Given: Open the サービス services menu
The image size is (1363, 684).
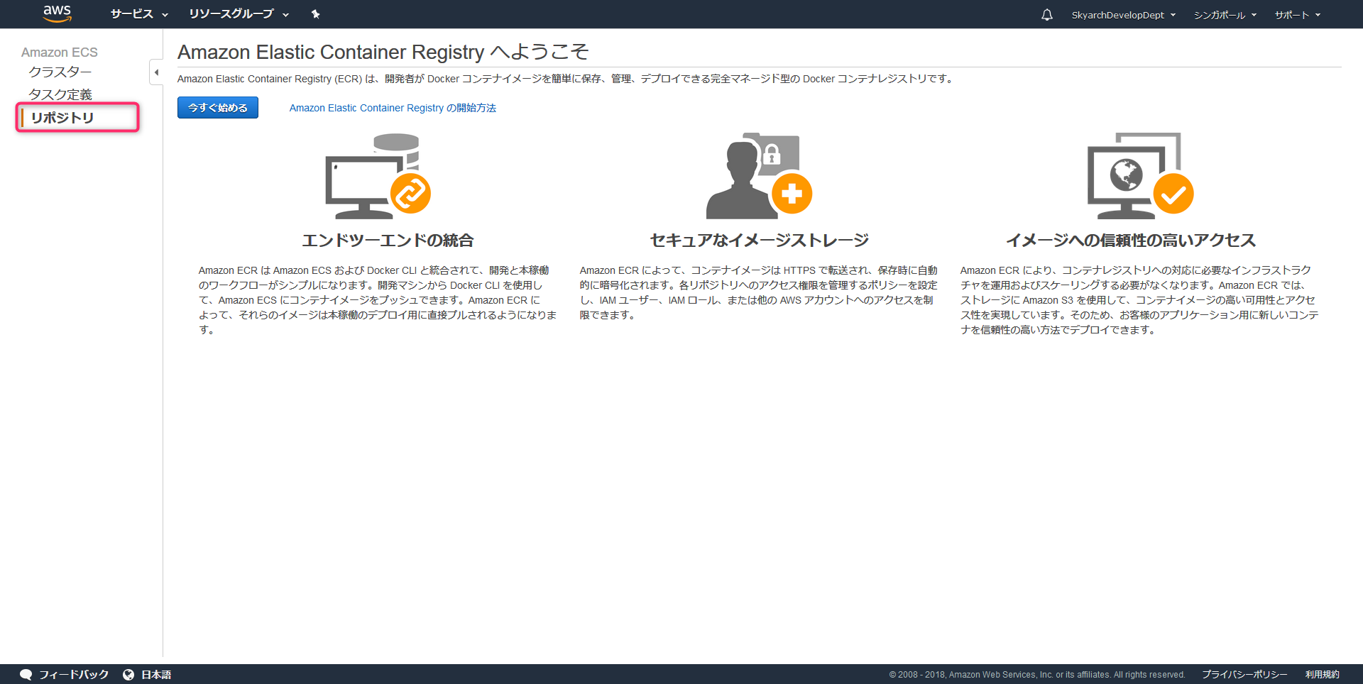Looking at the screenshot, I should 139,14.
